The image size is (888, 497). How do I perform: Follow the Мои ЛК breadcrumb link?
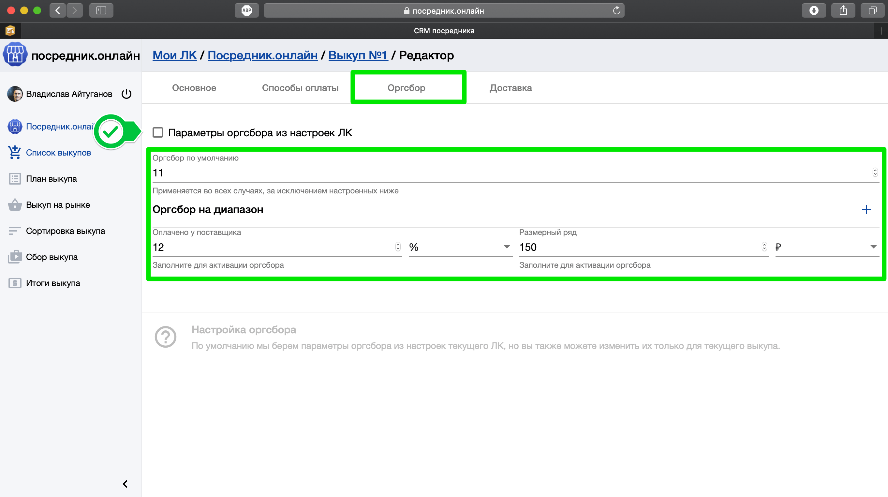coord(174,55)
